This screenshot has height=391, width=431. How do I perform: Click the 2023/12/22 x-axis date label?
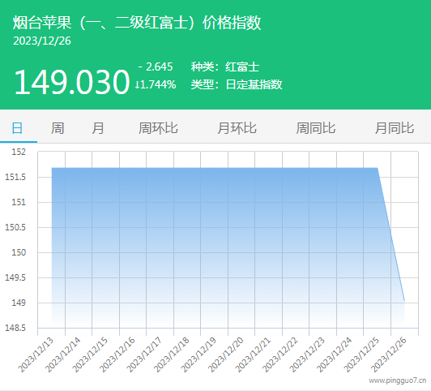point(280,355)
